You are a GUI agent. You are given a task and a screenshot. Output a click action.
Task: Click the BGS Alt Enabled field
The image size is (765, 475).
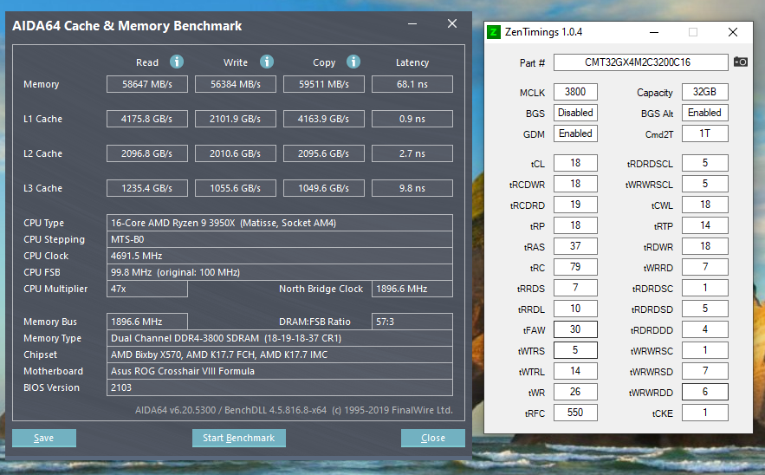click(x=704, y=113)
